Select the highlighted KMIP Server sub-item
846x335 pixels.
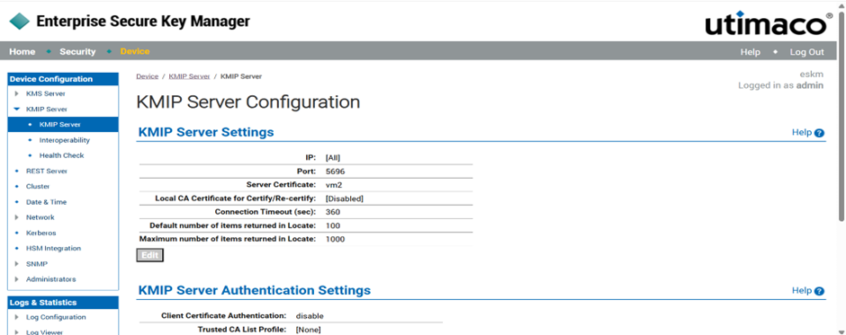(63, 125)
